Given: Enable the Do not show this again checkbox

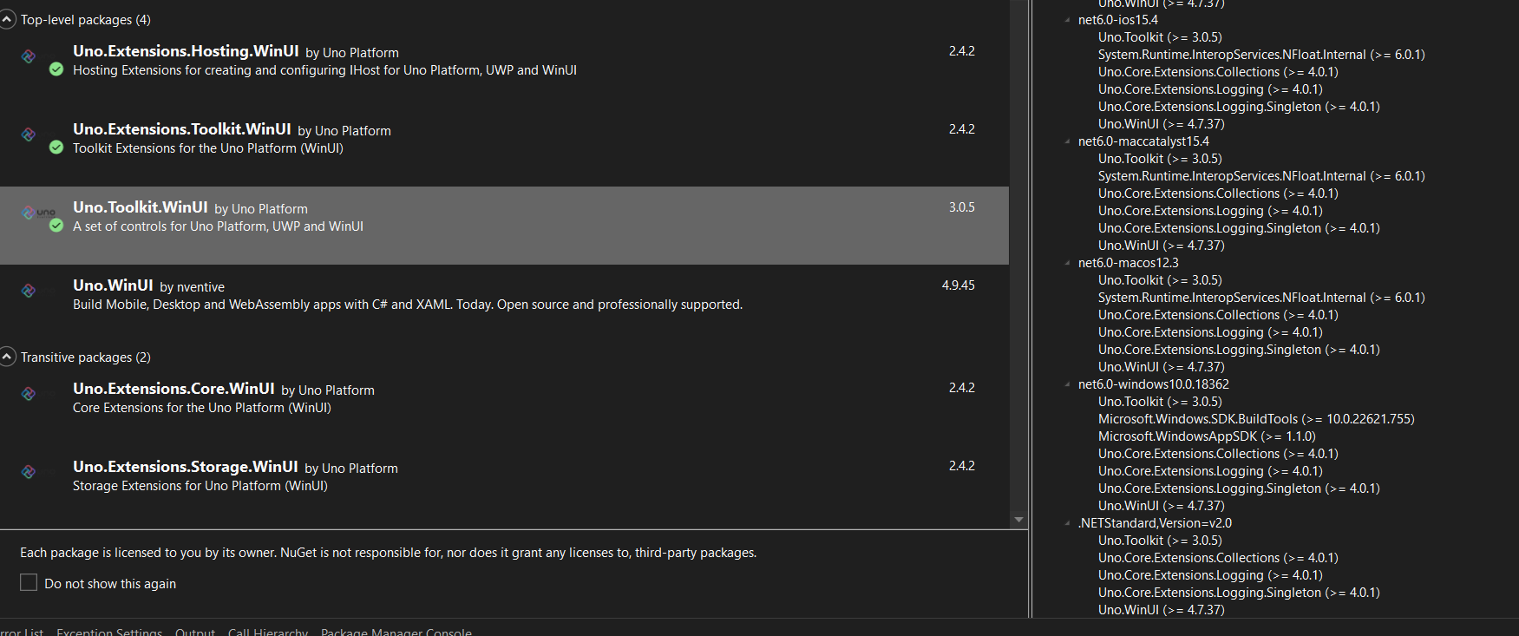Looking at the screenshot, I should click(29, 583).
